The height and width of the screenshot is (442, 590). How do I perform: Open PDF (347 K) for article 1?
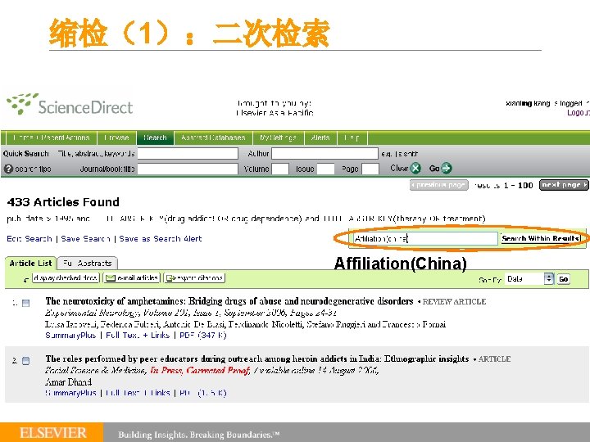click(203, 336)
